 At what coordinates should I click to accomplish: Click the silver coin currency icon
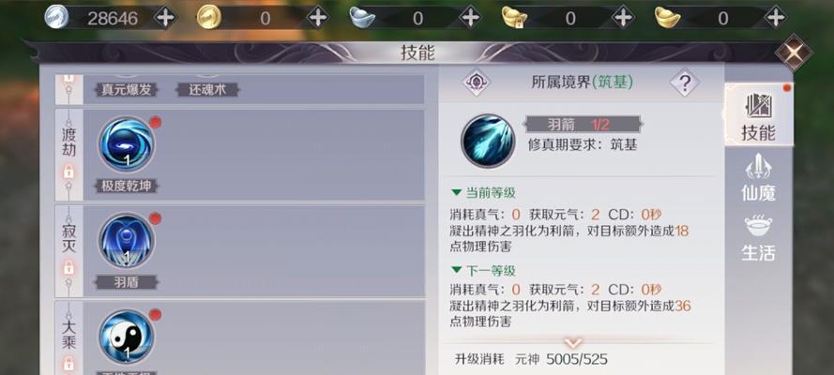(56, 18)
